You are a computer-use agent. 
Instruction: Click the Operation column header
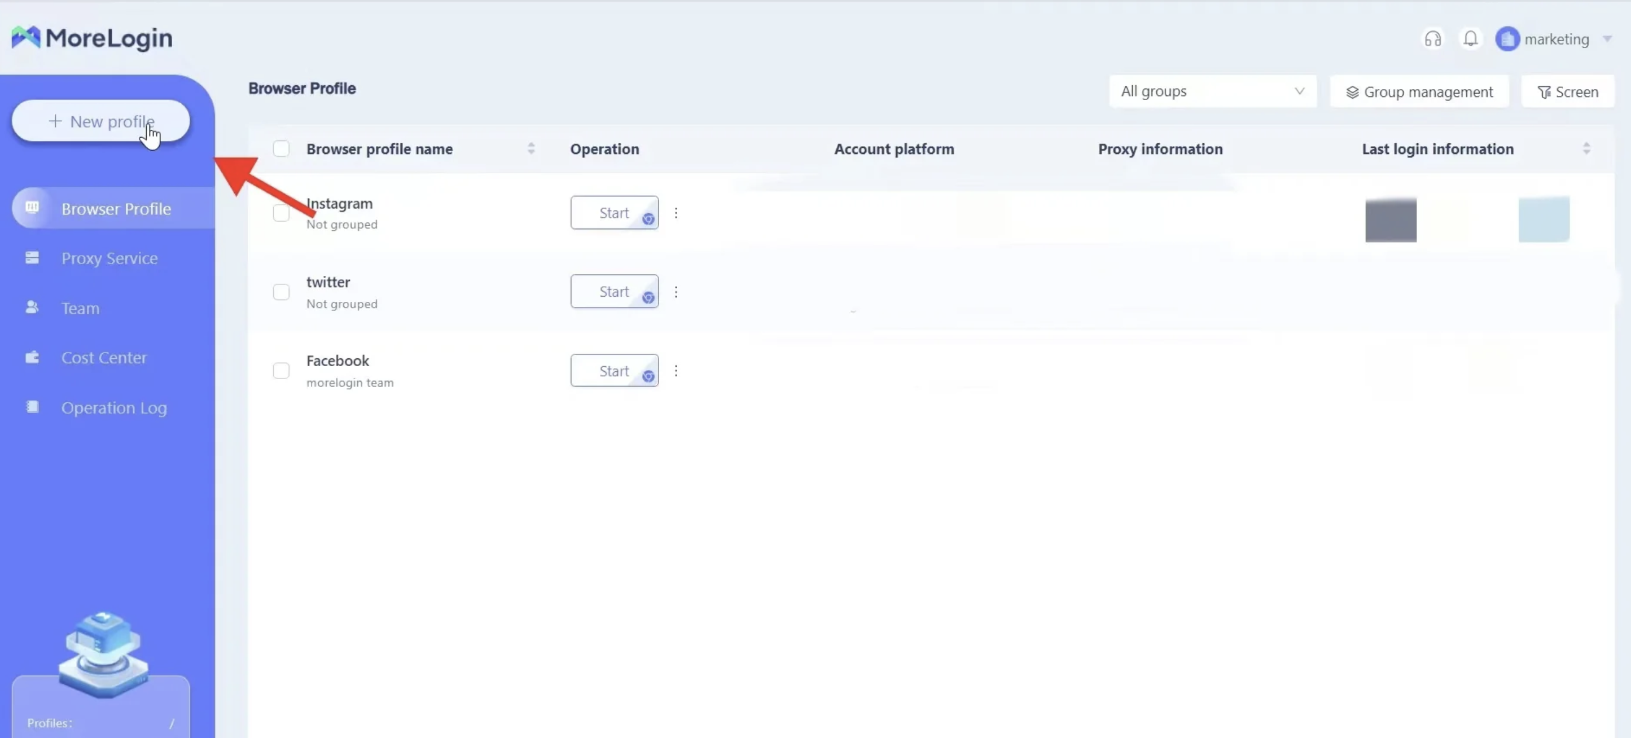pyautogui.click(x=604, y=149)
